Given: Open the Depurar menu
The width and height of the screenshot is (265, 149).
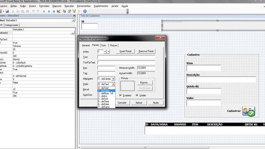Looking at the screenshot, I should click(57, 6).
